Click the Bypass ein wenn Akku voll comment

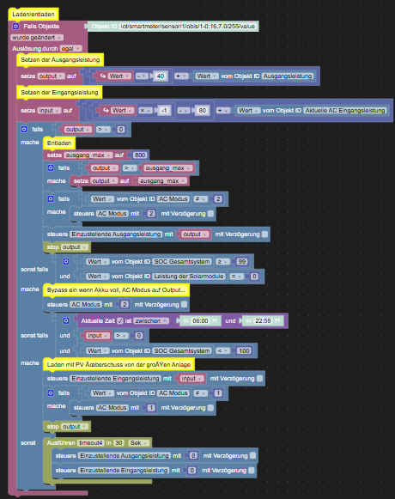click(x=116, y=290)
